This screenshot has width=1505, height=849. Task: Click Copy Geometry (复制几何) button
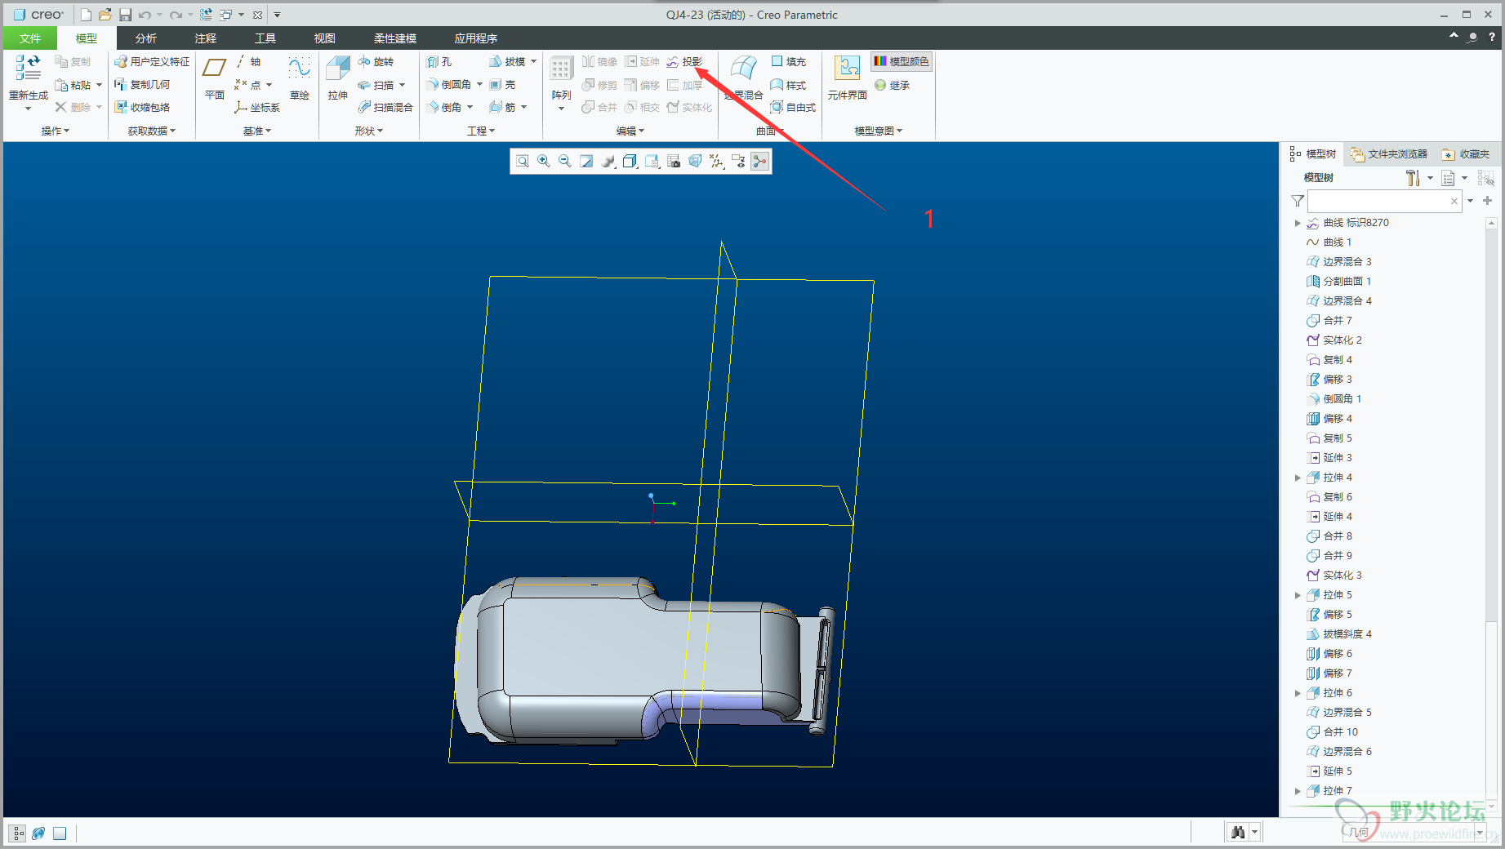point(142,85)
